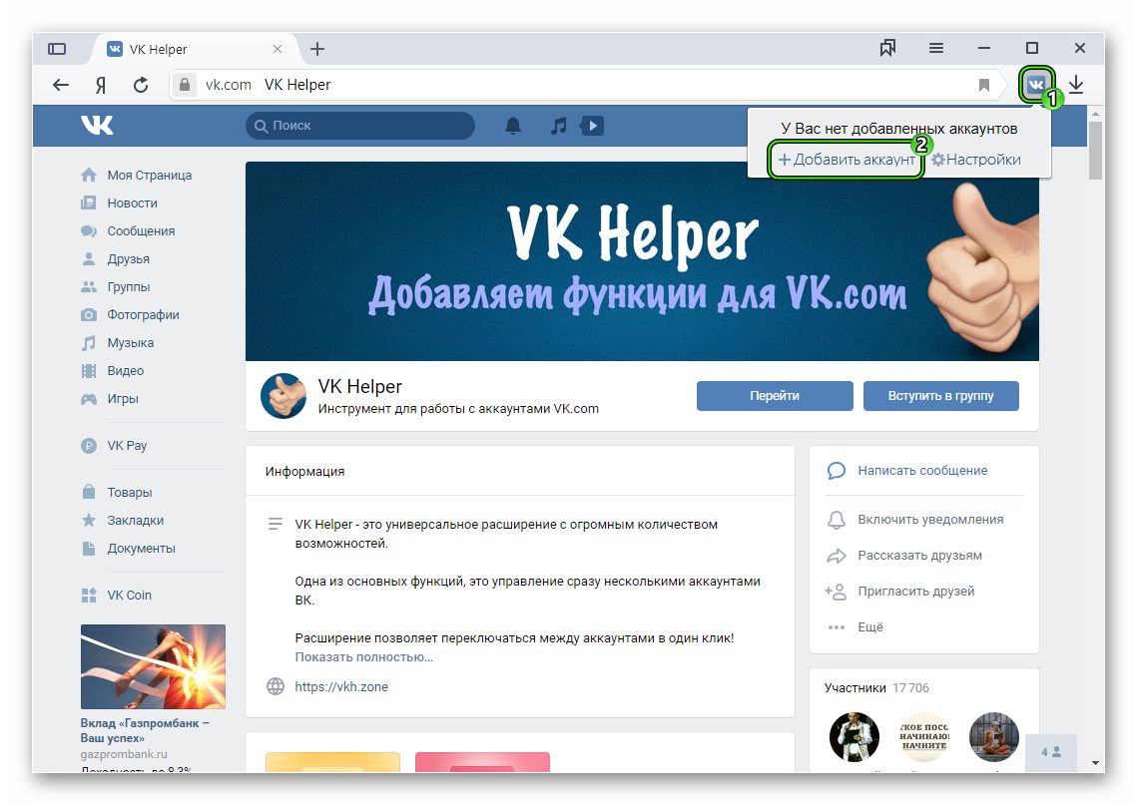Click the Перейти button

click(775, 396)
